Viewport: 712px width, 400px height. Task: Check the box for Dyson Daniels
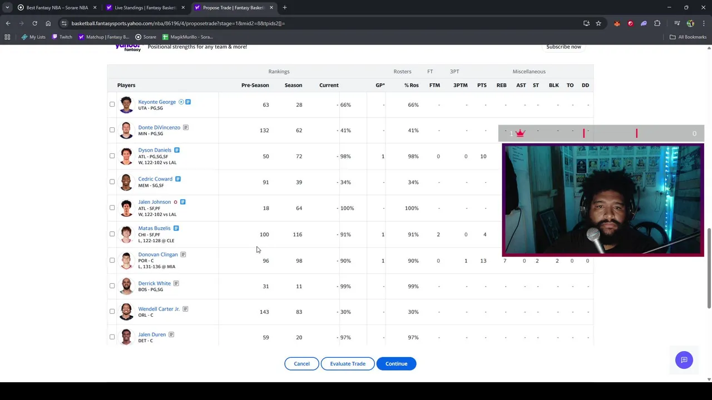(112, 156)
